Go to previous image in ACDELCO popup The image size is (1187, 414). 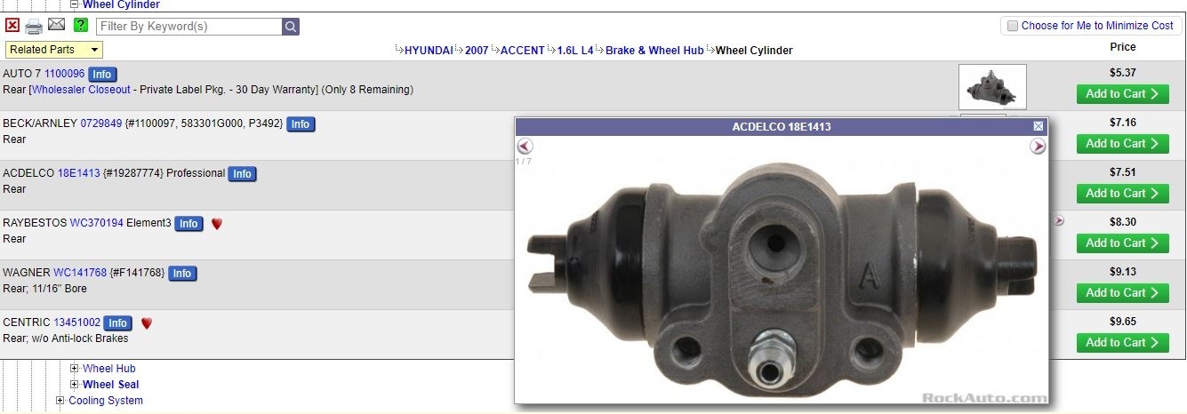click(x=525, y=147)
